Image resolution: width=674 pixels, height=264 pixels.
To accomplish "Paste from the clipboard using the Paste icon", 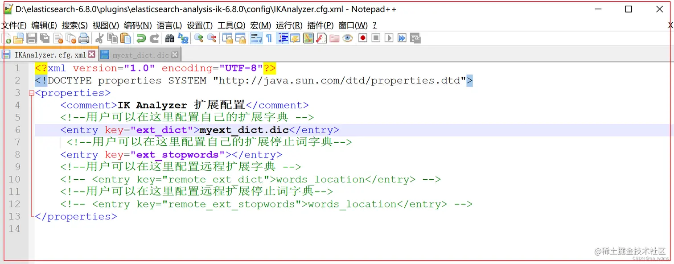I will (126, 38).
